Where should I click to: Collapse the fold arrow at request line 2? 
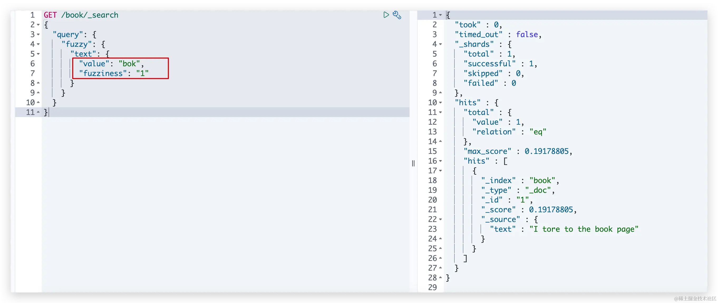(38, 25)
